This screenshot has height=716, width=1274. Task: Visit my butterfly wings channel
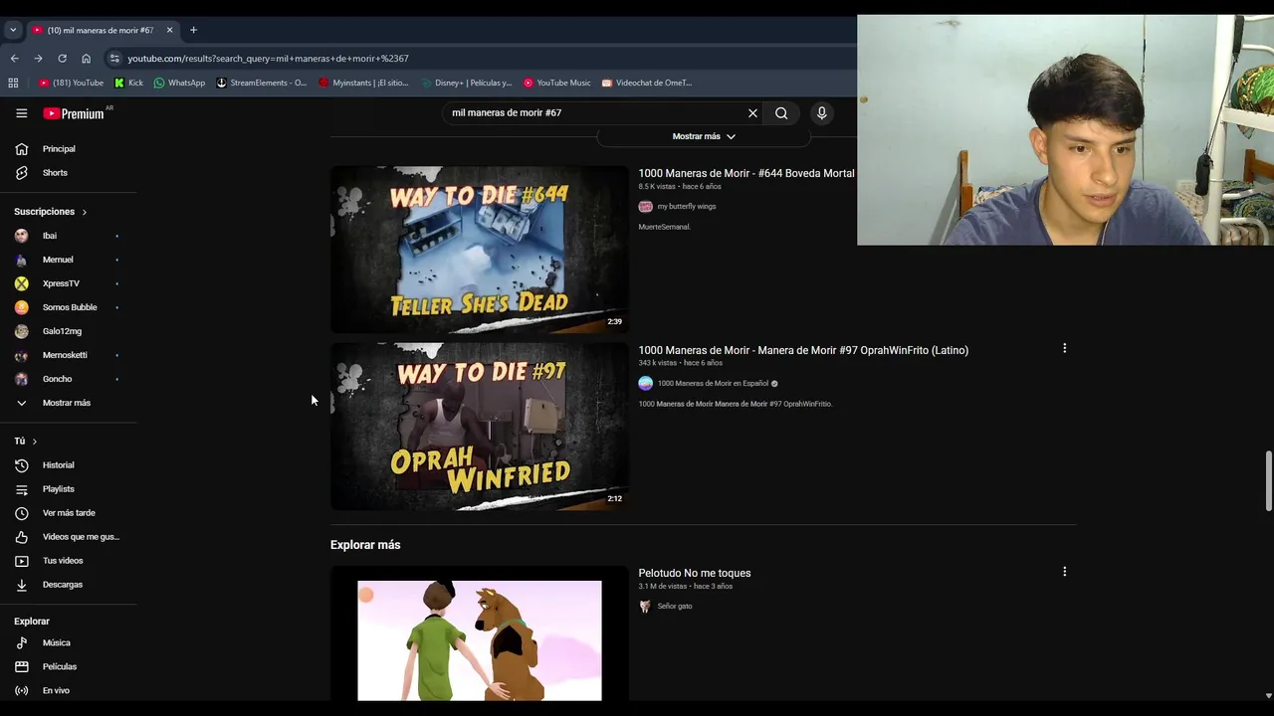coord(687,207)
